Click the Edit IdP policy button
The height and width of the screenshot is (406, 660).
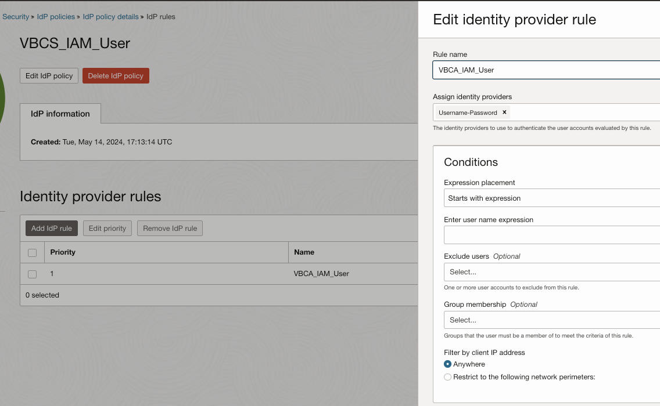[49, 76]
